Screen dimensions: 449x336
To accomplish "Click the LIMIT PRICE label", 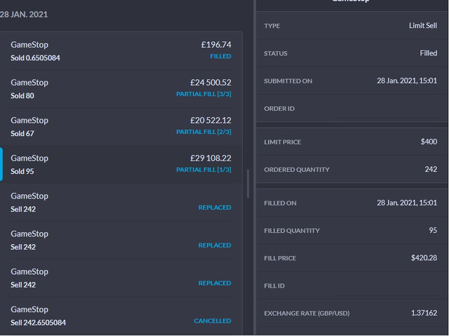I will pos(282,142).
